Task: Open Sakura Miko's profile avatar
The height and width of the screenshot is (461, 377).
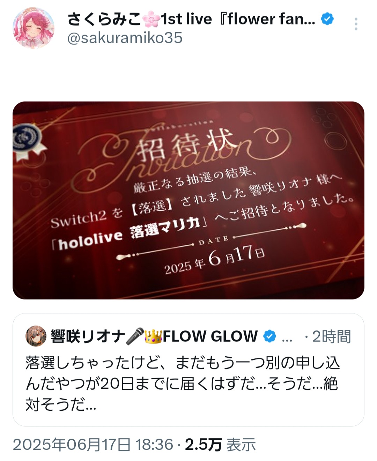Action: [x=34, y=28]
